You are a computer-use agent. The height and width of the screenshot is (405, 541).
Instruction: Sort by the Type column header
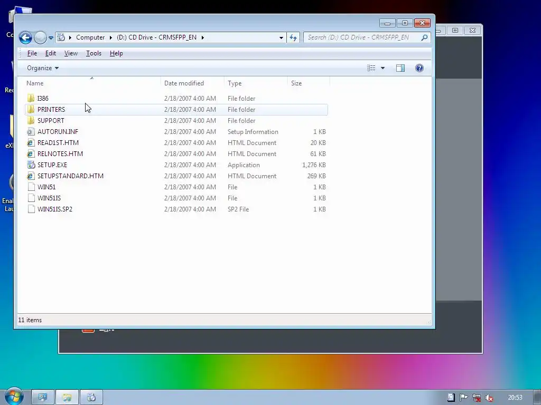point(256,83)
